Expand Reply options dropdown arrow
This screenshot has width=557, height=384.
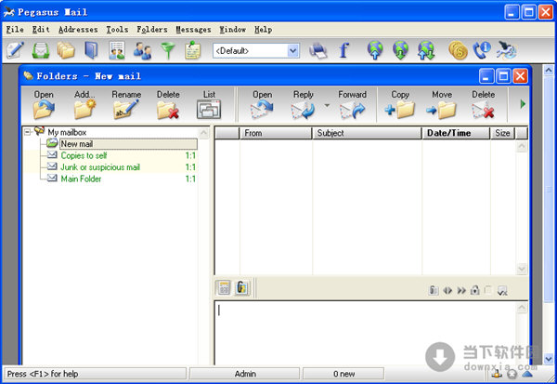click(x=327, y=105)
